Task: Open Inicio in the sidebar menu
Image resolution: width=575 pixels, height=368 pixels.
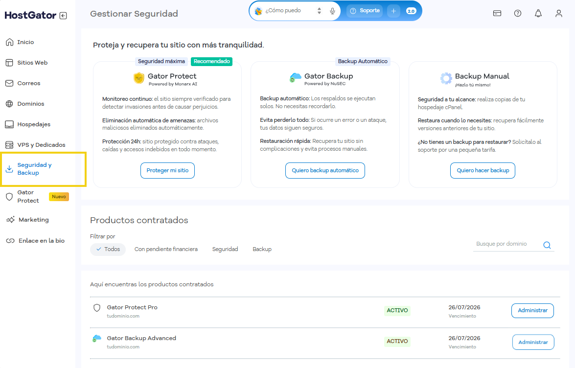Action: point(25,42)
